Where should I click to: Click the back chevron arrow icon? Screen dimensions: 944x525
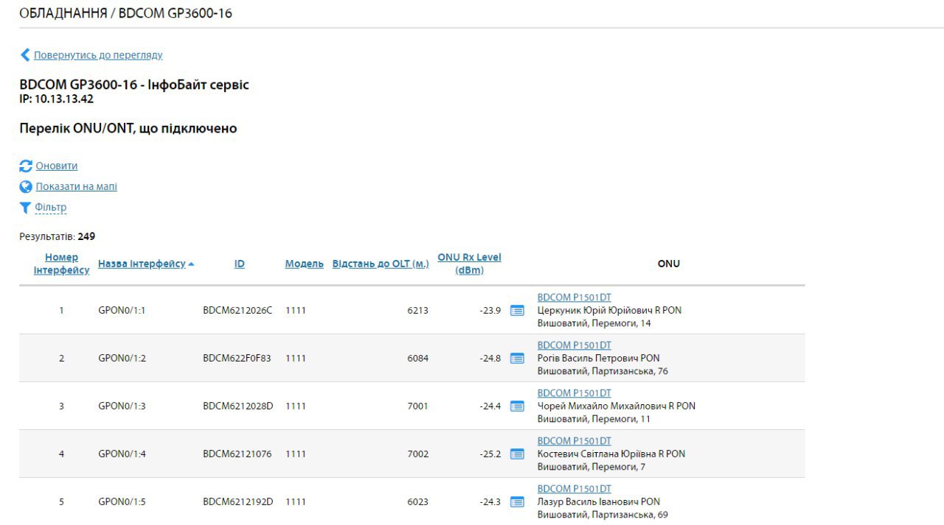pos(25,55)
